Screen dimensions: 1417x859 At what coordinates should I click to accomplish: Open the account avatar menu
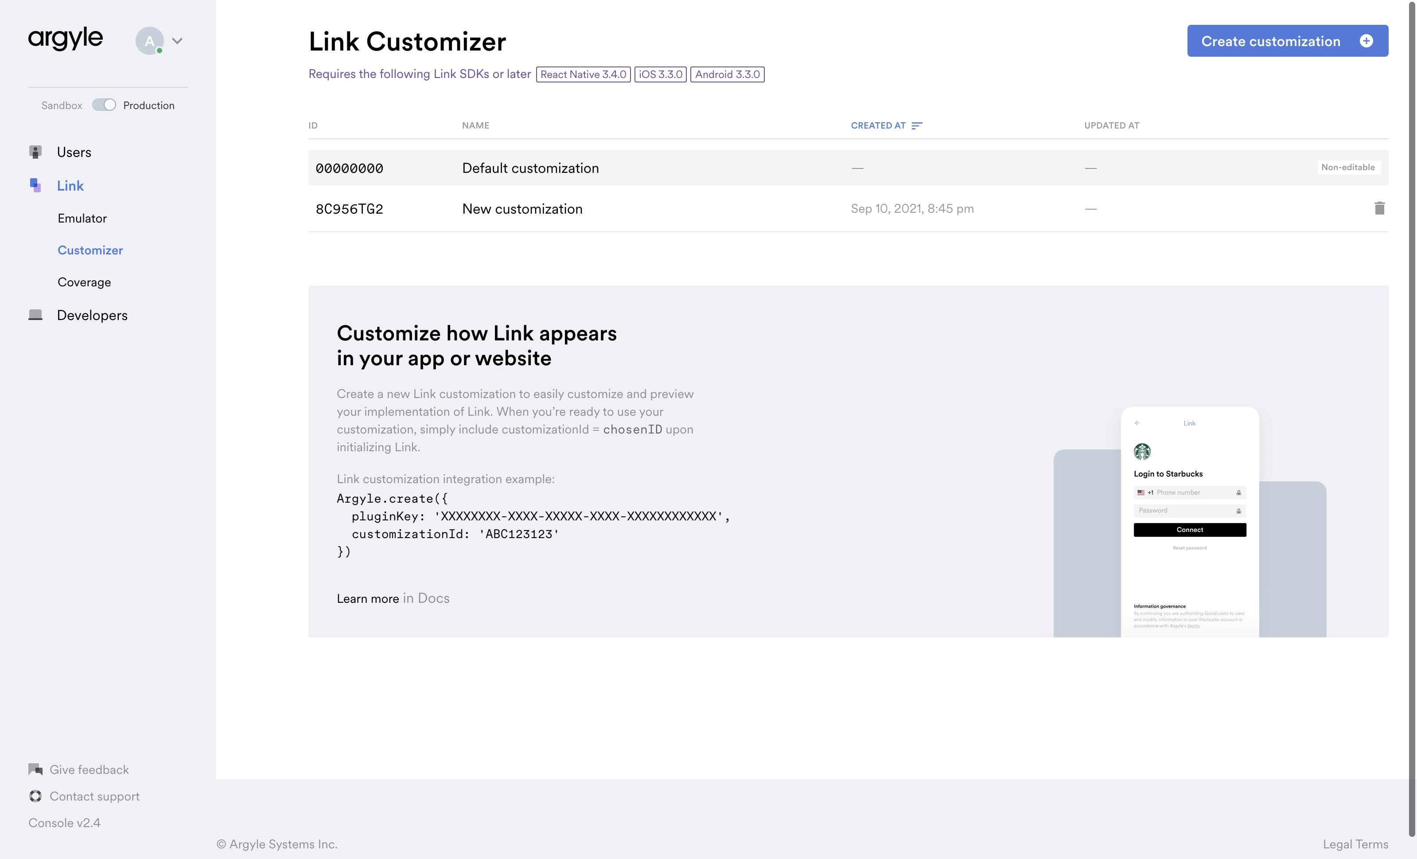(149, 41)
